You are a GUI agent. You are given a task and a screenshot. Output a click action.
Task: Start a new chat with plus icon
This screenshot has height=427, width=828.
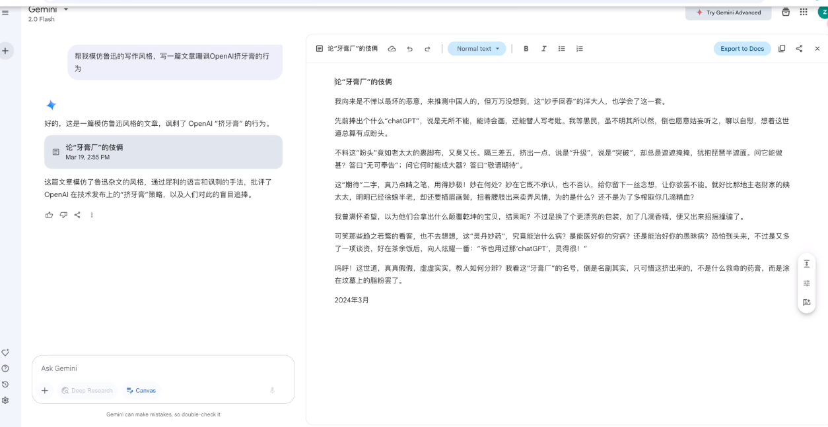[x=5, y=51]
